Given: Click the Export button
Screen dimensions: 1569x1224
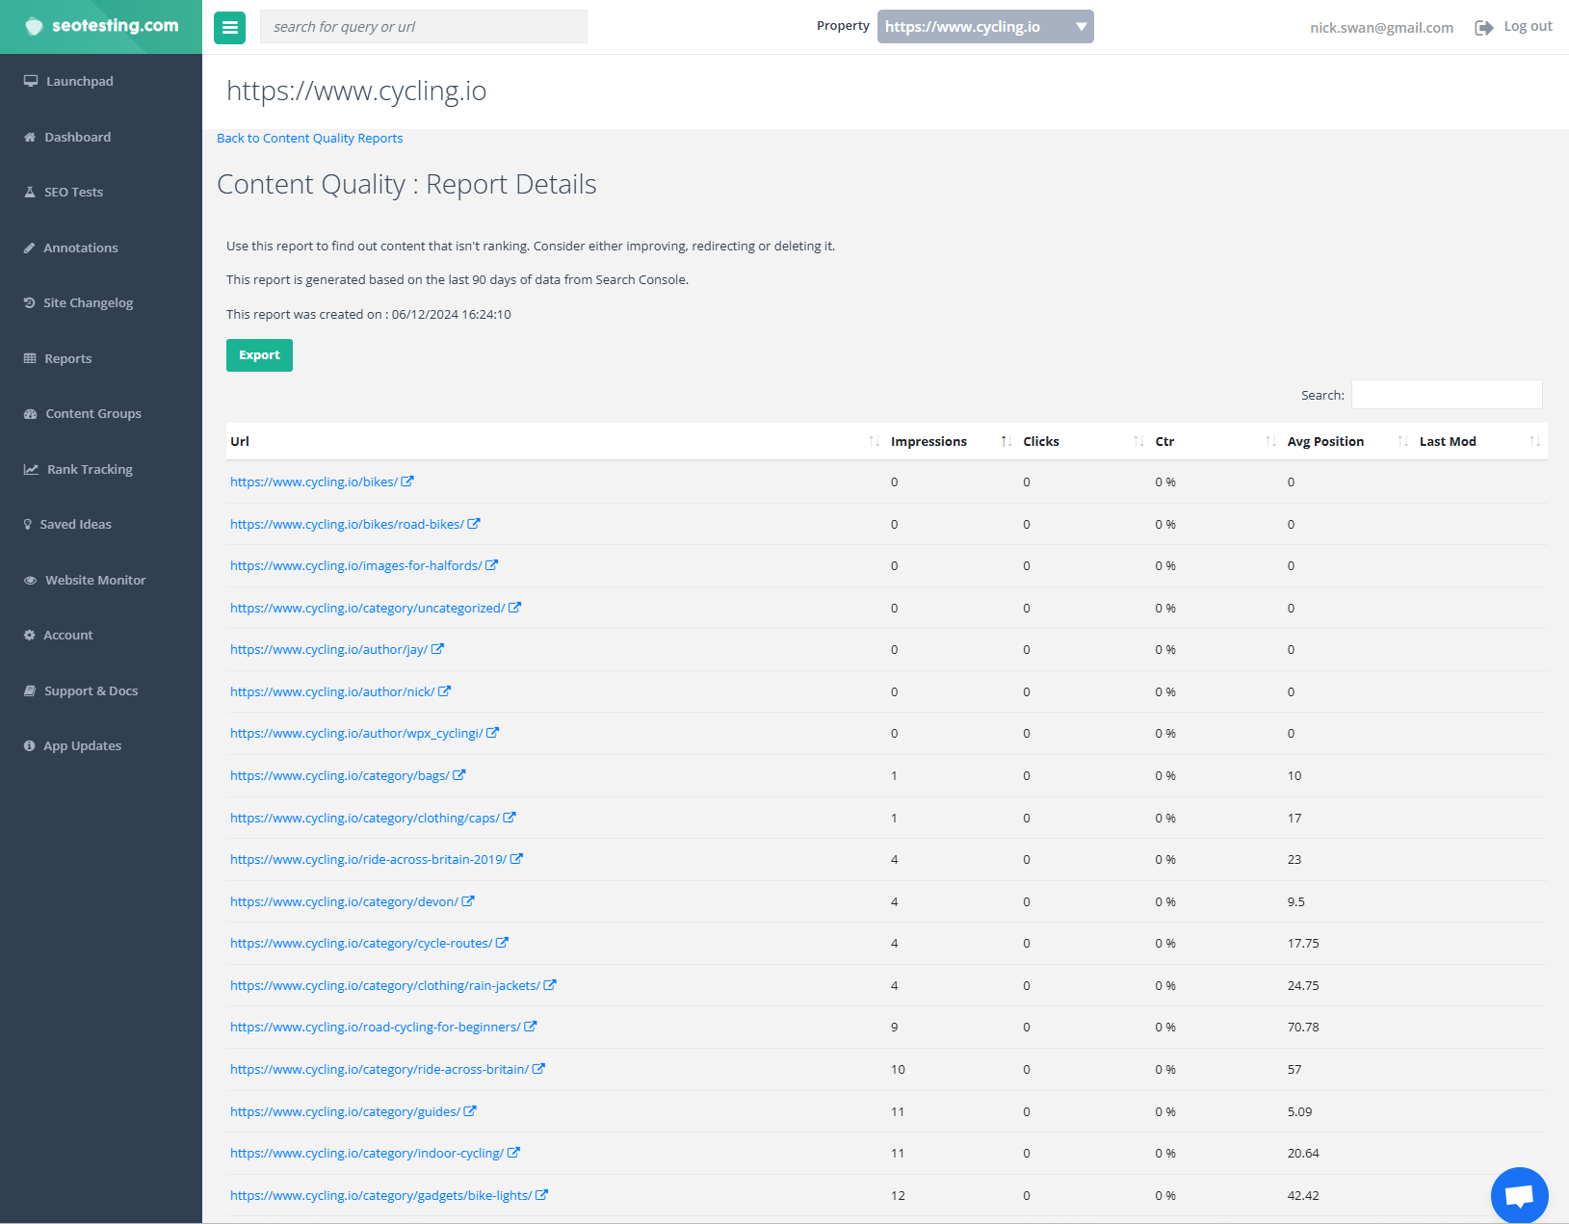Looking at the screenshot, I should [259, 355].
